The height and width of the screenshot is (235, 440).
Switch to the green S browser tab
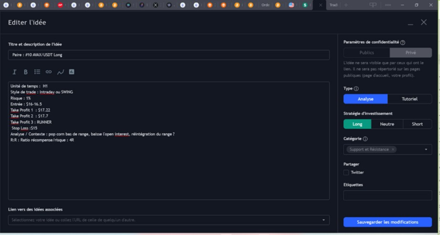[x=305, y=5]
